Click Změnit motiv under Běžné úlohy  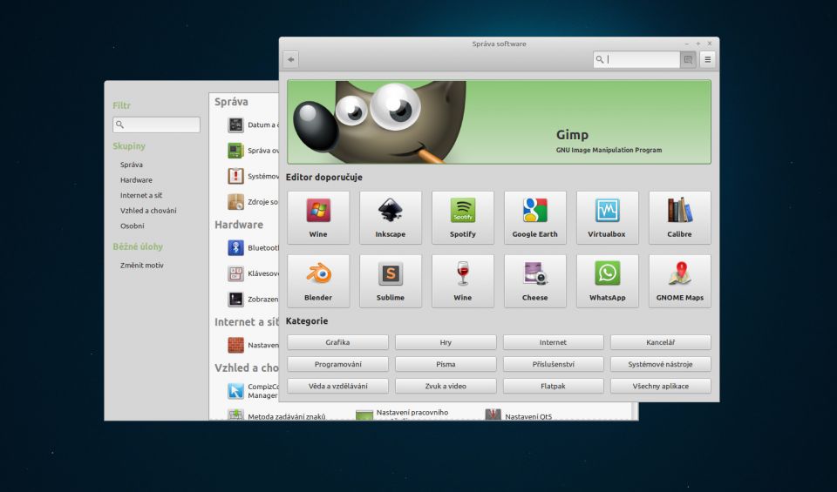click(142, 265)
